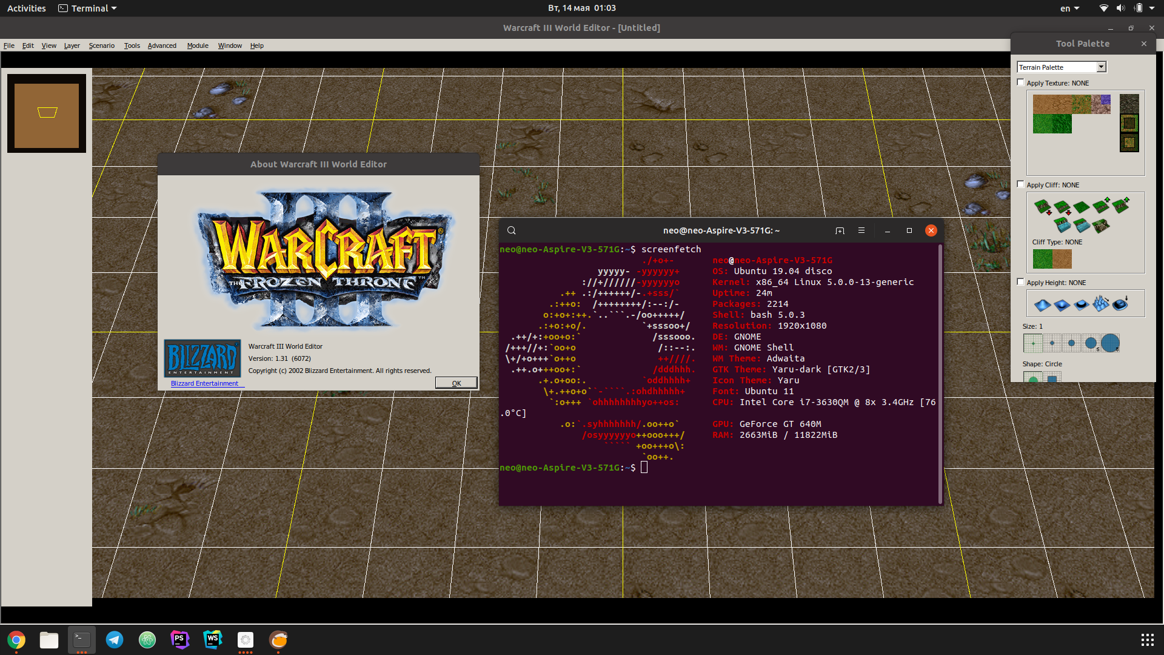Select the shallow water cliff tool
Viewport: 1164px width, 655px height.
tap(1082, 226)
